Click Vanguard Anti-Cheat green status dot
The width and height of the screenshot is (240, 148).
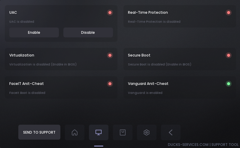point(229,84)
